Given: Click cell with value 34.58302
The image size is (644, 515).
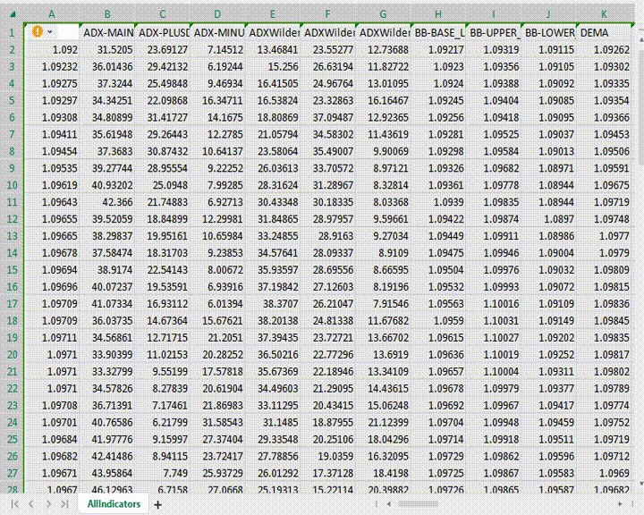Looking at the screenshot, I should pos(327,134).
